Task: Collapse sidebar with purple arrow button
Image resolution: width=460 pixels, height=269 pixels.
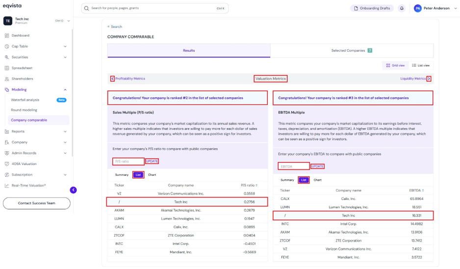Action: 74,190
